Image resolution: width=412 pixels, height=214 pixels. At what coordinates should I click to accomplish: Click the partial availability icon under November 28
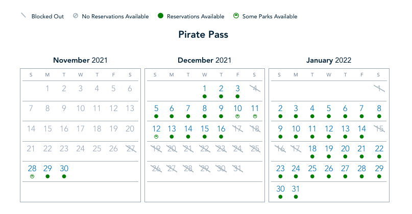click(32, 176)
